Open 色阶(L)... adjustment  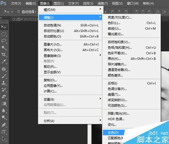click(131, 23)
